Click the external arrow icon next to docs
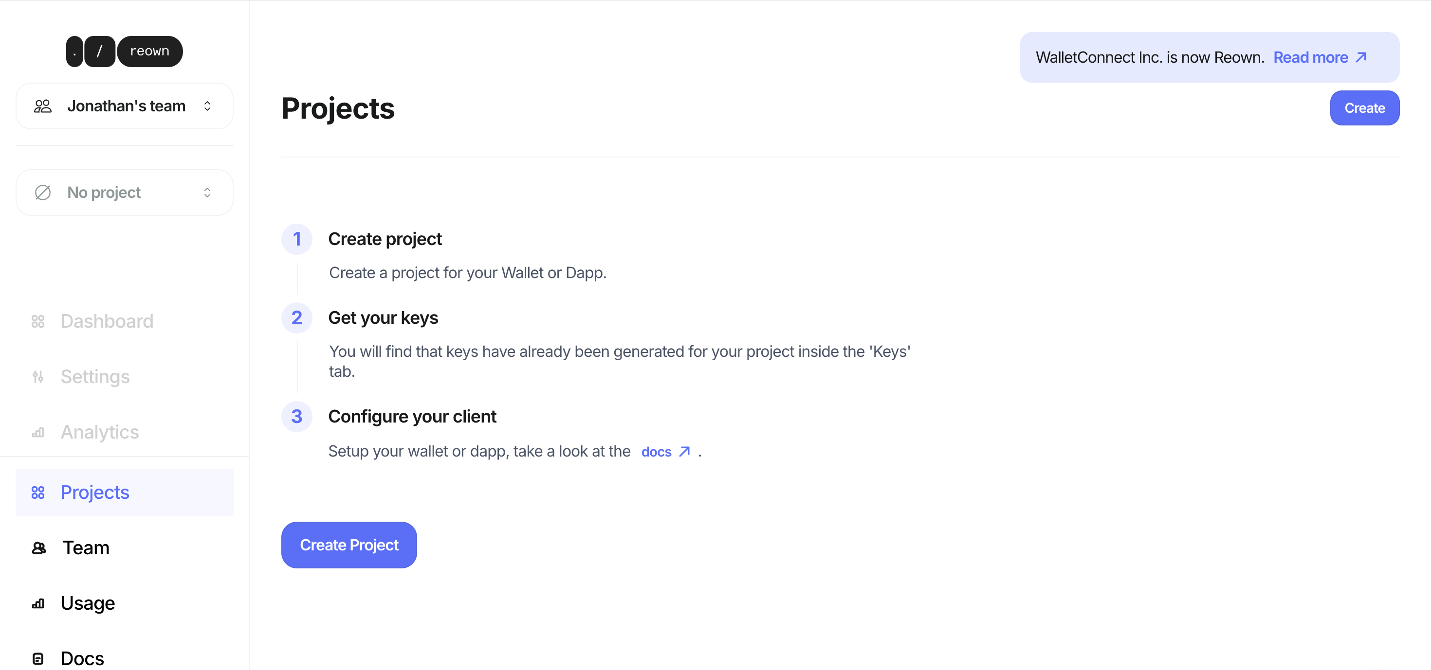Image resolution: width=1431 pixels, height=670 pixels. coord(684,451)
